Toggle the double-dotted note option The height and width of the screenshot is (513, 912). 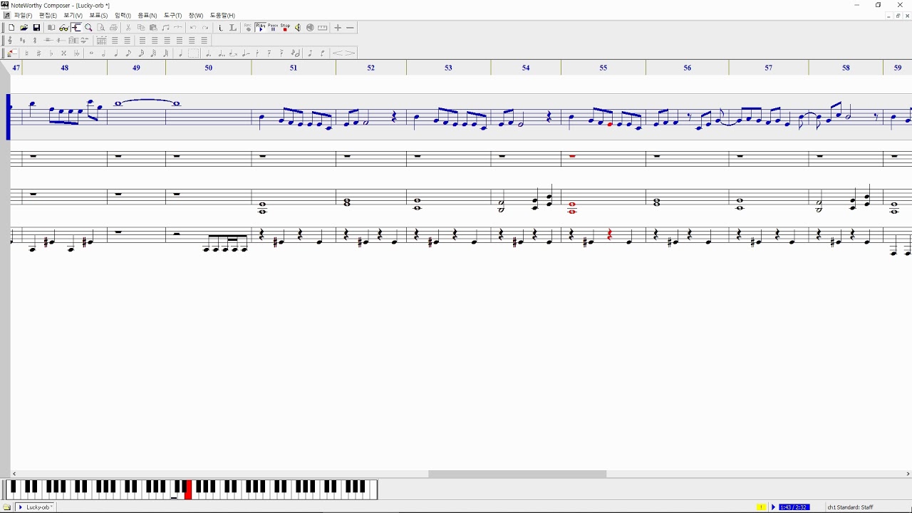221,53
